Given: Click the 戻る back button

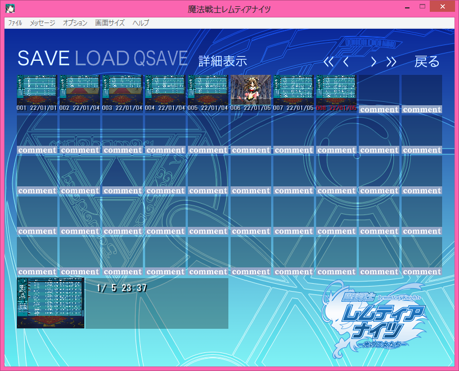Looking at the screenshot, I should click(427, 61).
